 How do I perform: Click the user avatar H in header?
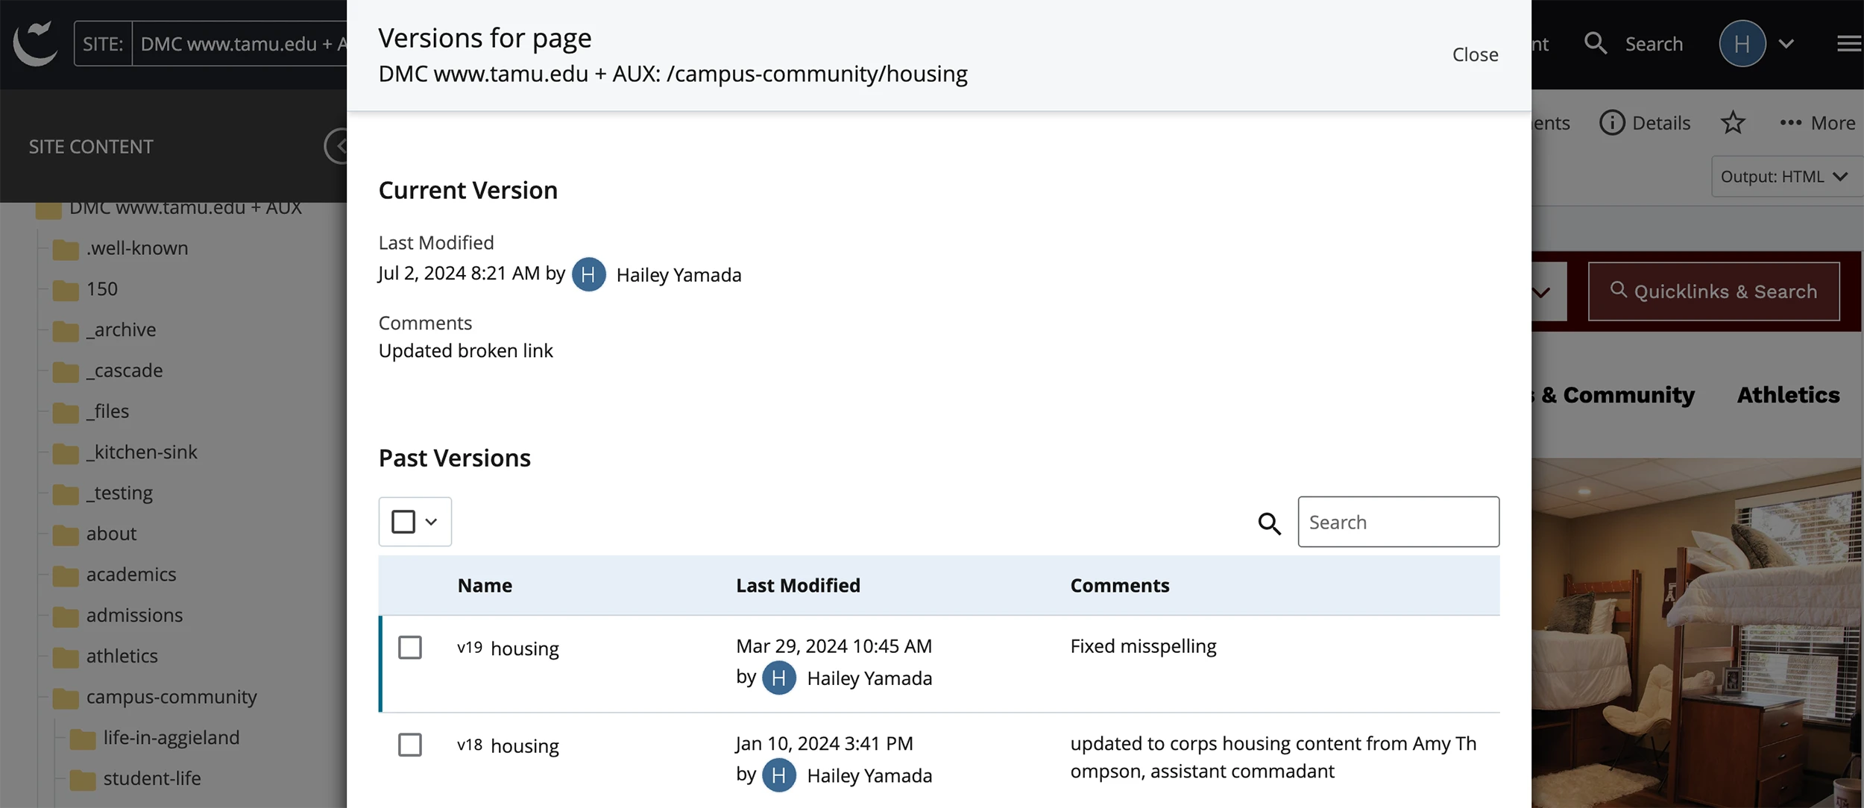pos(1742,44)
